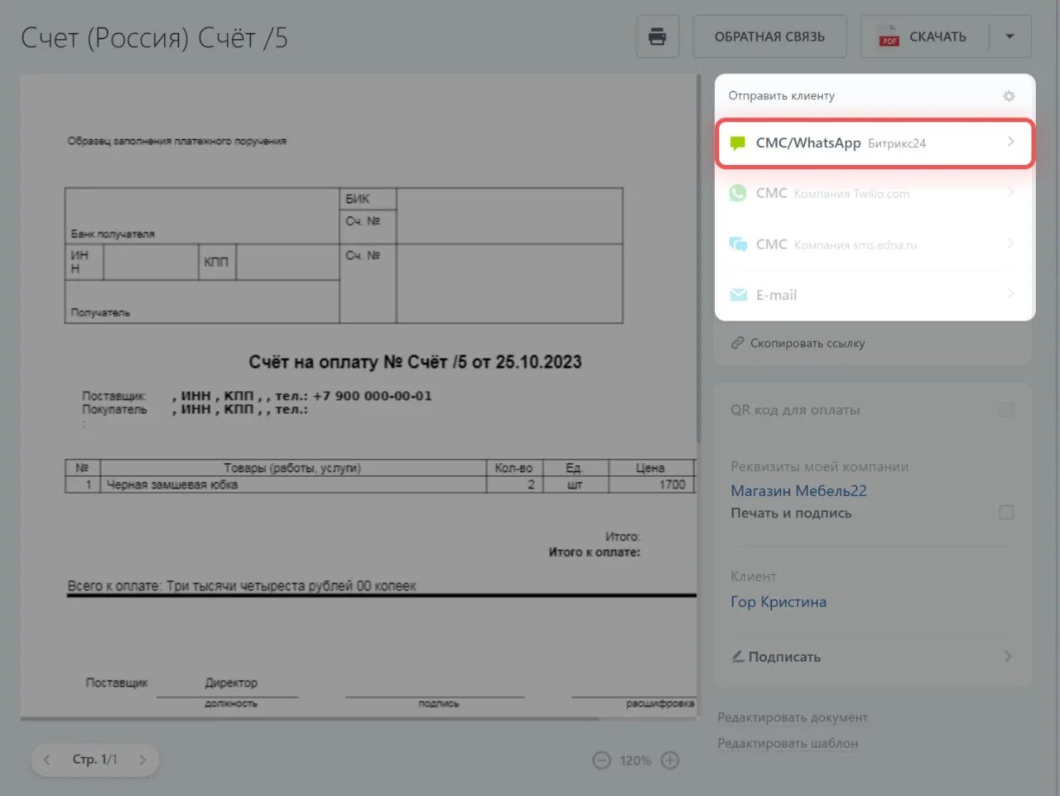Zoom in with plus icon

671,760
